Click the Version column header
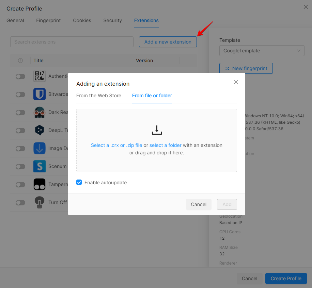Image resolution: width=312 pixels, height=288 pixels. 144,61
